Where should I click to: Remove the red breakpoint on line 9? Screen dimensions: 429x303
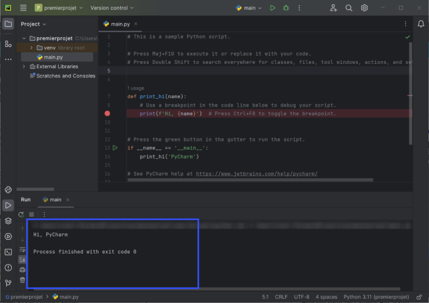click(107, 114)
